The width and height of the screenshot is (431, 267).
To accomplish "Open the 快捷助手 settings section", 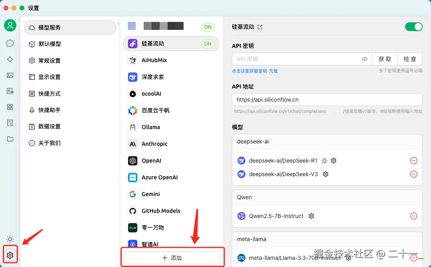I will click(70, 110).
